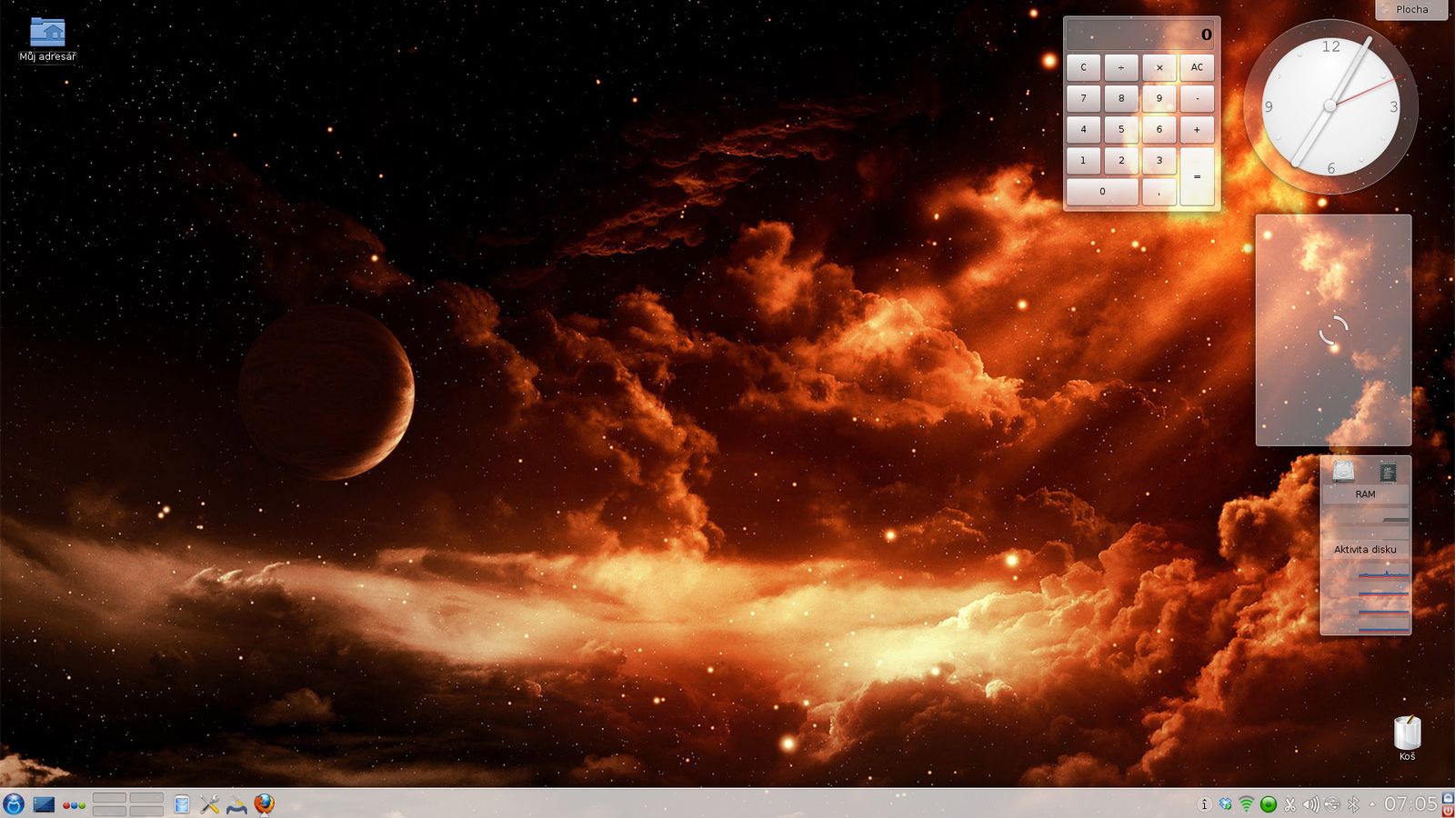Image resolution: width=1455 pixels, height=818 pixels.
Task: Click the Aktivita disku header
Action: pos(1365,550)
